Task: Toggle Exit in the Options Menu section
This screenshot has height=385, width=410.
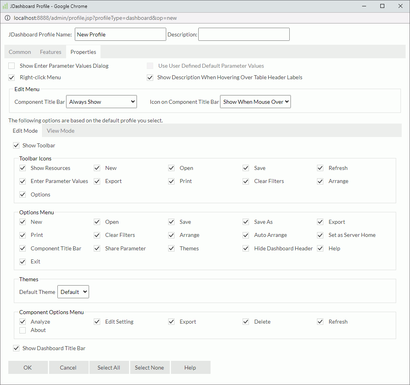Action: 23,261
